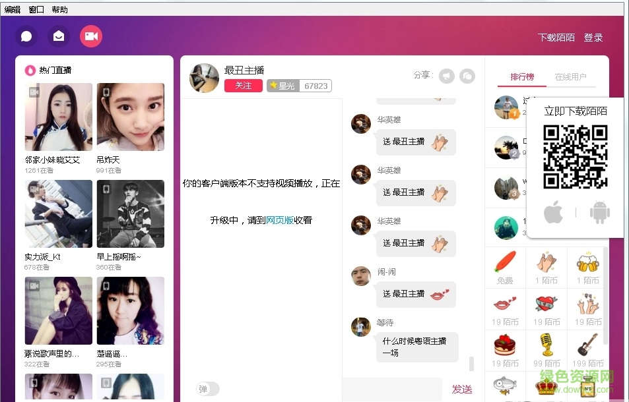Select the golden microphone gift worth 99 陌币
This screenshot has height=402, width=629.
[546, 349]
